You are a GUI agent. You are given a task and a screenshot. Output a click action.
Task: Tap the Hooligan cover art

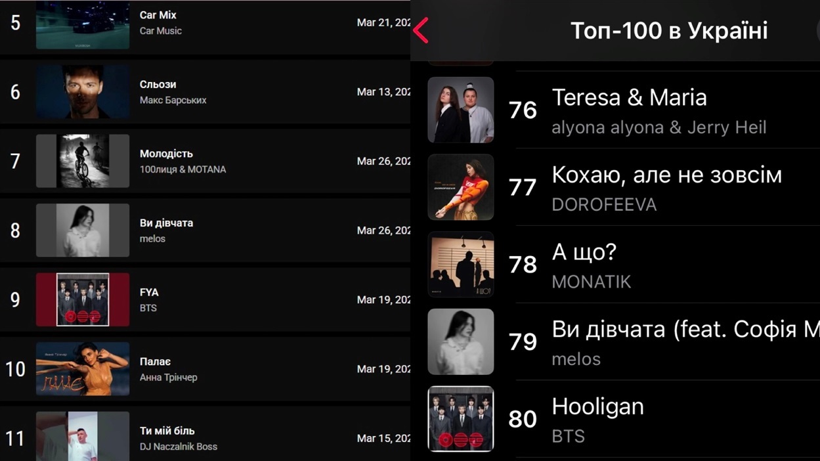460,419
